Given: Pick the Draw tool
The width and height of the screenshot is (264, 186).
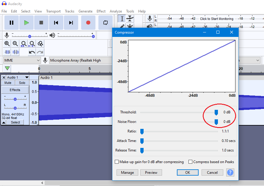Looking at the screenshot, I should point(122,26).
